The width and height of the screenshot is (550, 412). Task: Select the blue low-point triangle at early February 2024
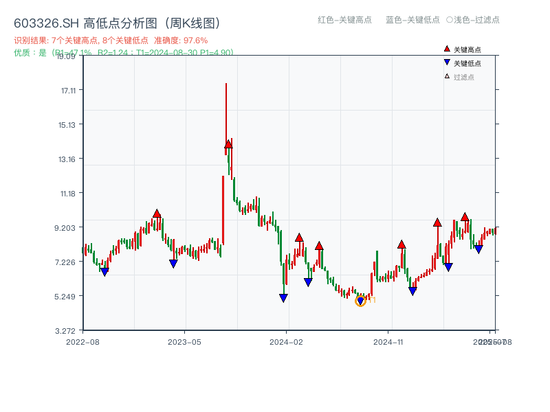(x=283, y=298)
